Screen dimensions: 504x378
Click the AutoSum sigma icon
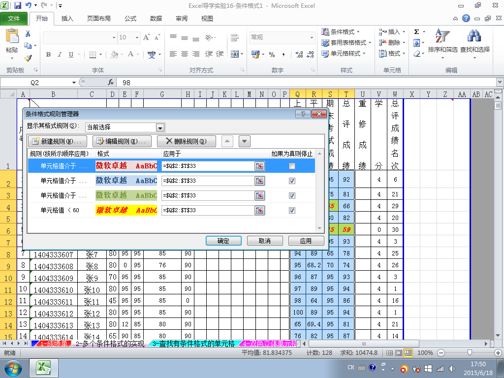(416, 31)
